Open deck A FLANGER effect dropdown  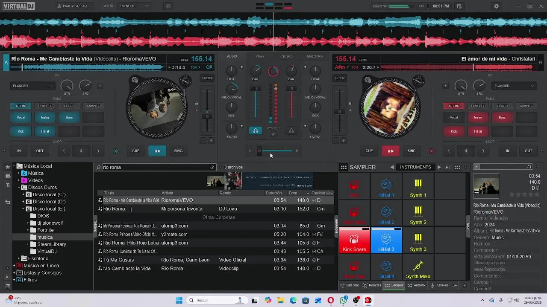click(33, 86)
